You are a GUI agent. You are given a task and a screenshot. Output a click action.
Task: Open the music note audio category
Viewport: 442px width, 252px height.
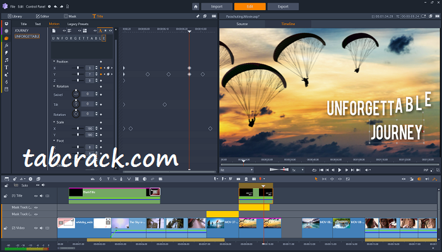coord(6,60)
